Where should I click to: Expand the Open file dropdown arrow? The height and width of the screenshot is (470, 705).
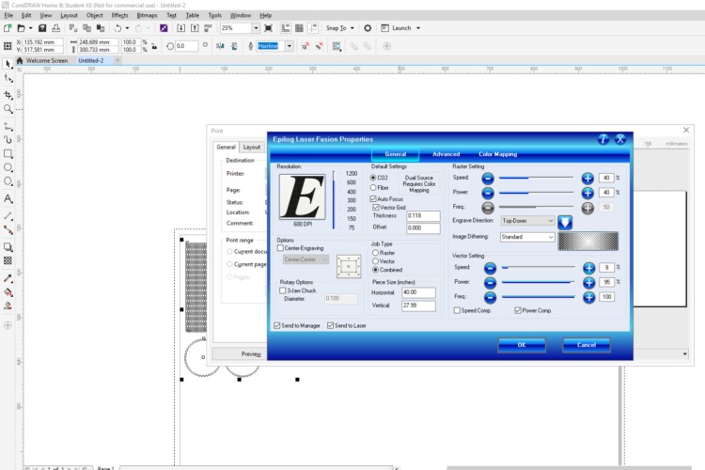tap(31, 28)
